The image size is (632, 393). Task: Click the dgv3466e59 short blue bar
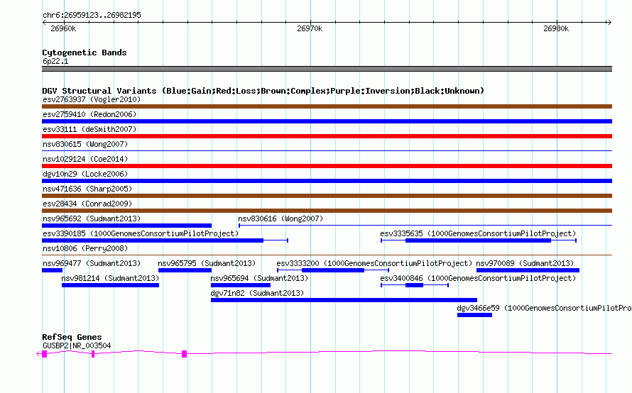(474, 315)
